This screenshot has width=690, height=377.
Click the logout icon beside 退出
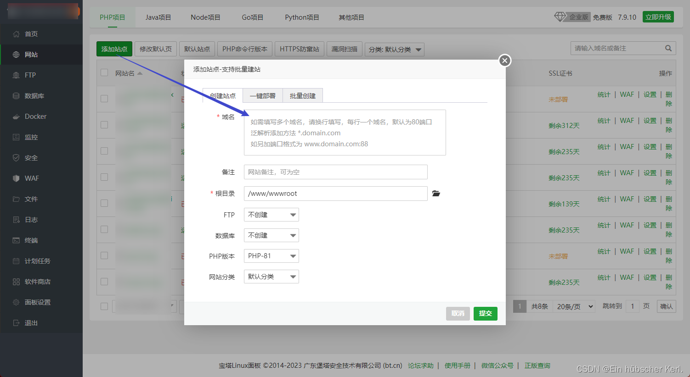pos(16,323)
